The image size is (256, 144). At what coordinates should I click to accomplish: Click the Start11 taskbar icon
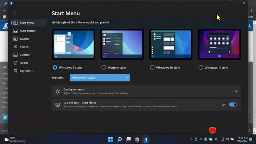(146, 139)
